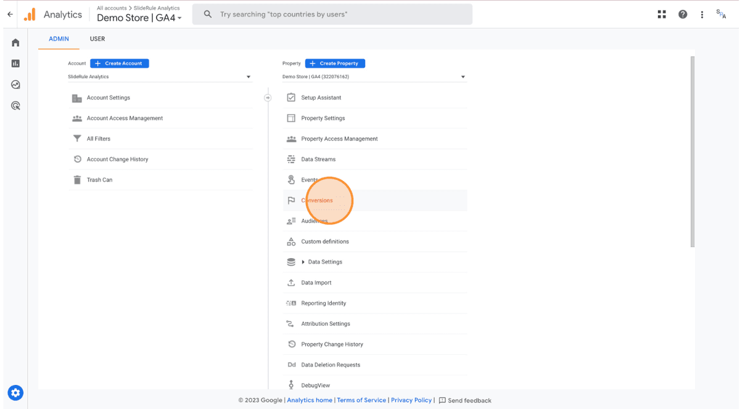Click the Attribution Settings icon
The height and width of the screenshot is (409, 740).
(291, 324)
